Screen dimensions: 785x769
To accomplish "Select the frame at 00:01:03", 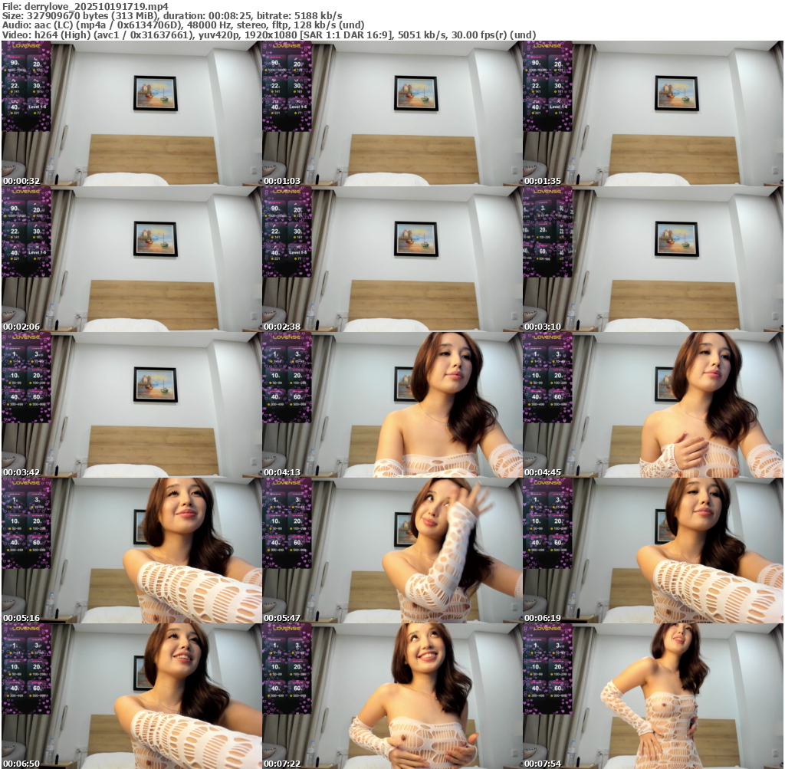I will (x=392, y=113).
